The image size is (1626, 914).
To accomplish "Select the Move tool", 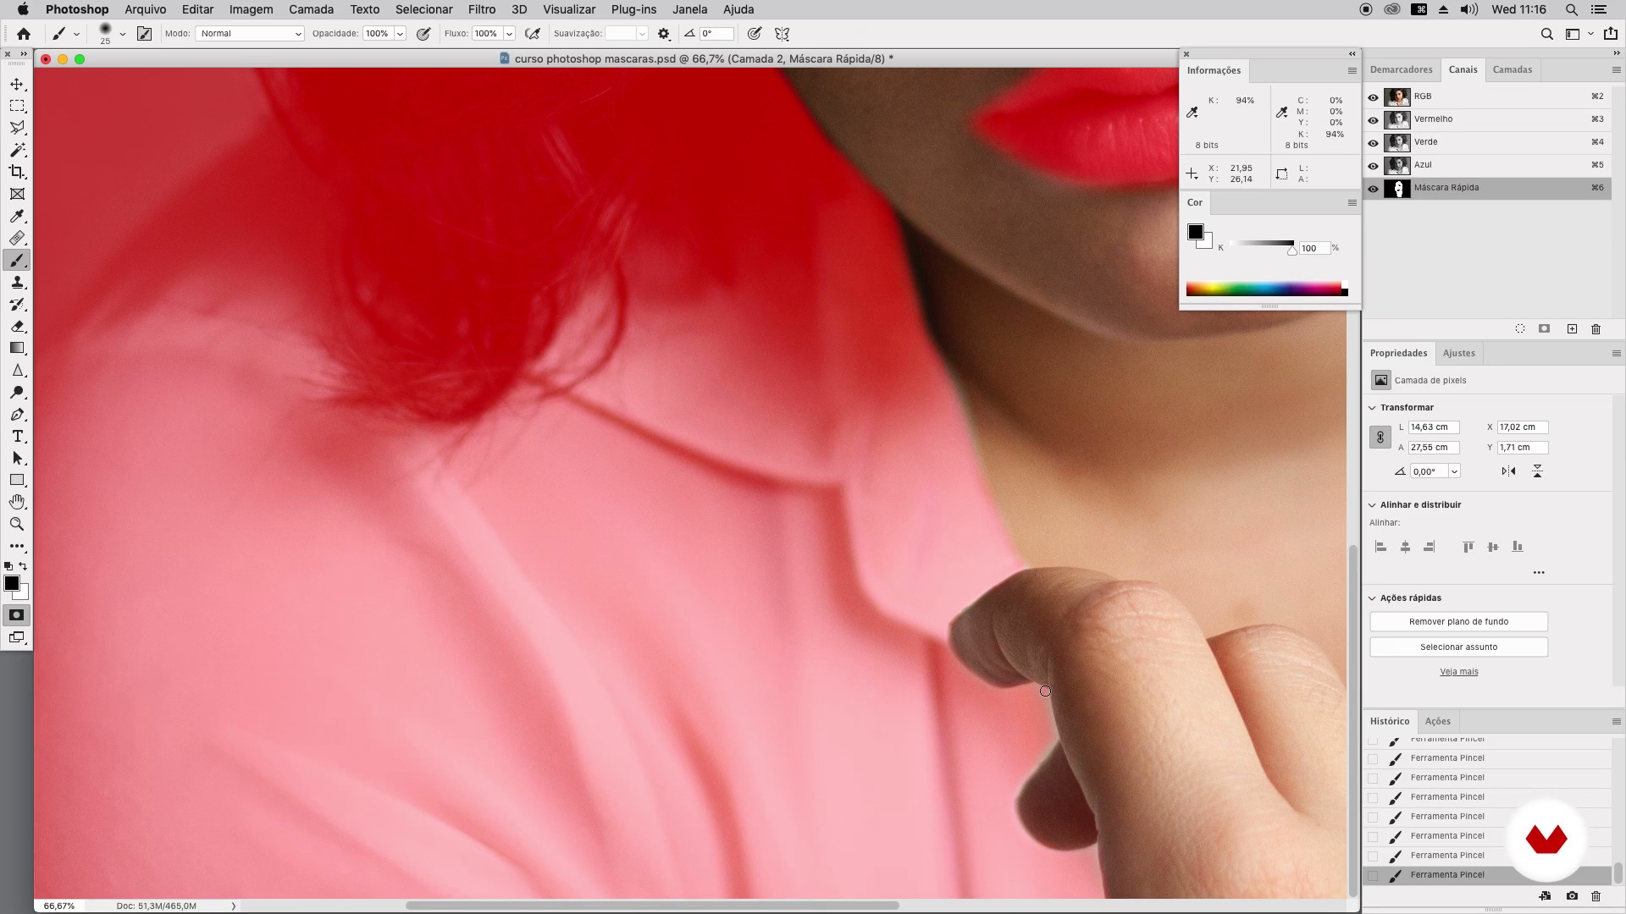I will click(x=17, y=84).
